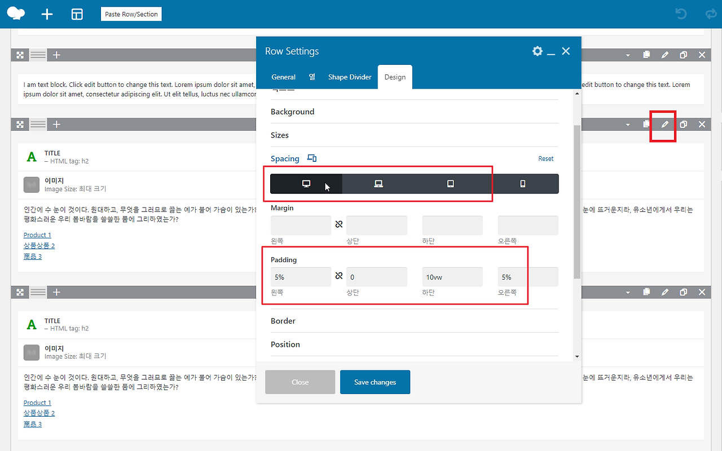This screenshot has width=722, height=451.
Task: Click the gray Close button
Action: [300, 382]
